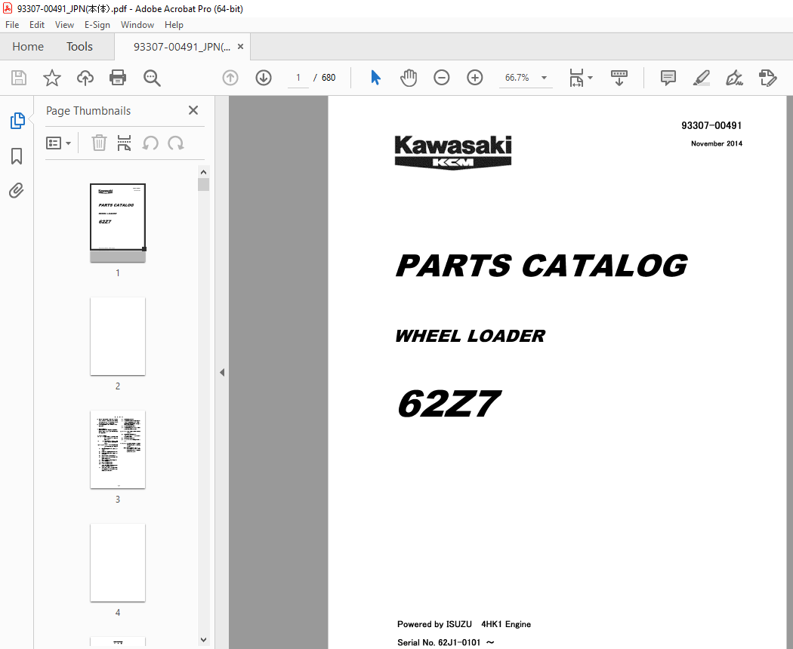
Task: Delete selected page with trash icon
Action: click(x=99, y=143)
